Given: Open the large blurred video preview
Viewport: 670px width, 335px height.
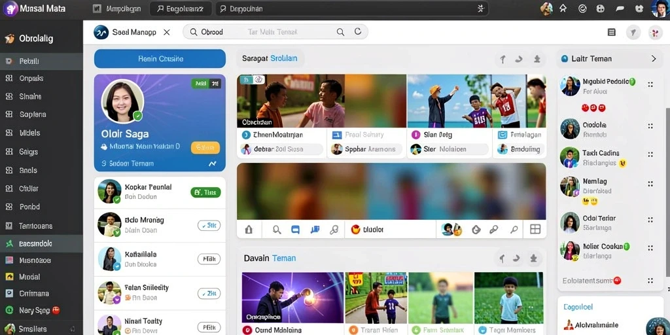Looking at the screenshot, I should click(391, 192).
